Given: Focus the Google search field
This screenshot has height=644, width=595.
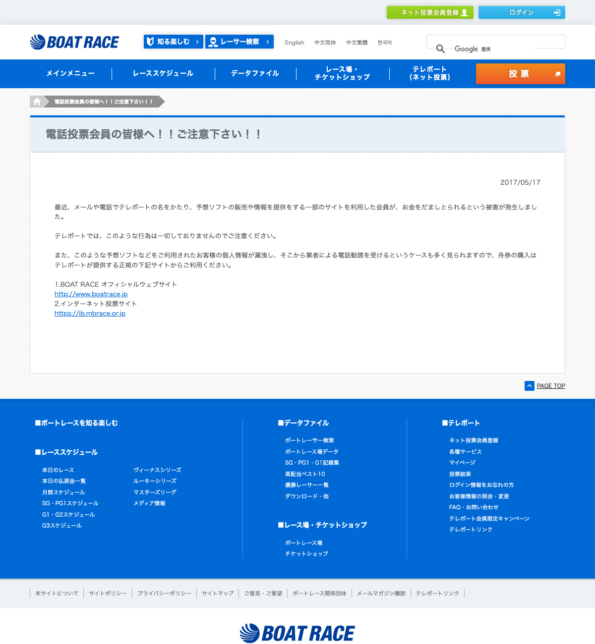Looking at the screenshot, I should click(x=496, y=42).
